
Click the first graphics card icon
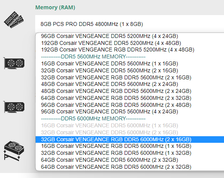click(14, 63)
